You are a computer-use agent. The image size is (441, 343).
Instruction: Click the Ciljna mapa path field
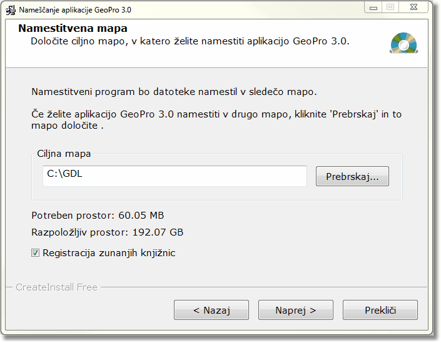pos(175,176)
